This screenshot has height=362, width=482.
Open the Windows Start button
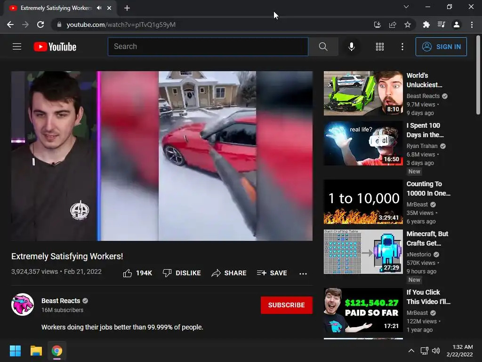[15, 351]
